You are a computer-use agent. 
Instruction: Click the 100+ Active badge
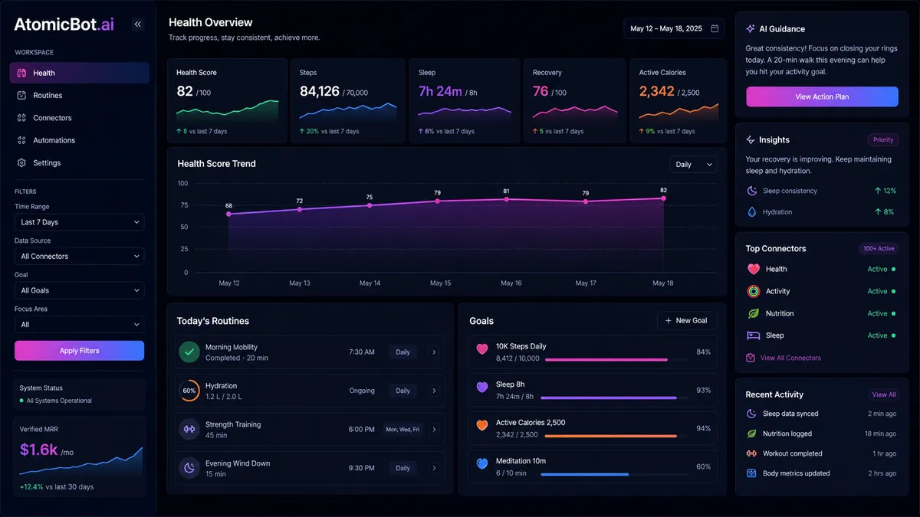(x=879, y=248)
